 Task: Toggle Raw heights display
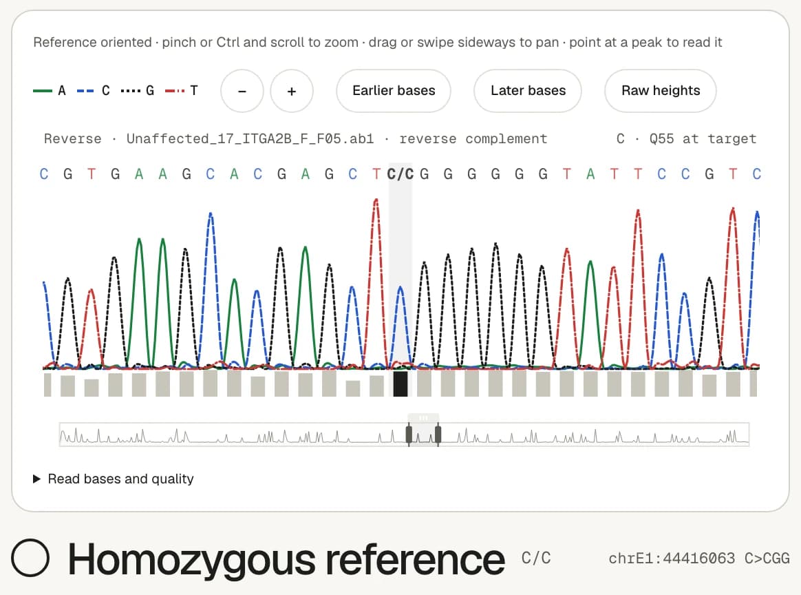(x=661, y=91)
